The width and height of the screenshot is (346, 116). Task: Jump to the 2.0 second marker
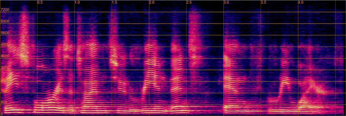152,2
